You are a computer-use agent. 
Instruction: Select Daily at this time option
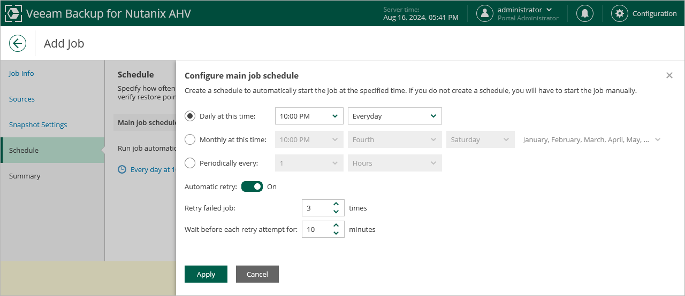click(190, 116)
